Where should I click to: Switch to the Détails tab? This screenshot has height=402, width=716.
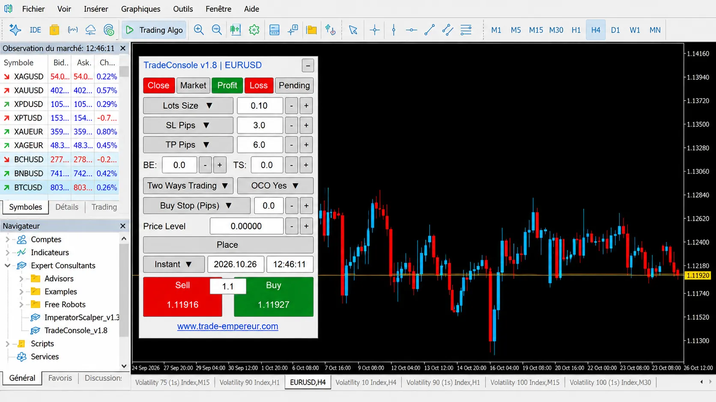pyautogui.click(x=67, y=207)
